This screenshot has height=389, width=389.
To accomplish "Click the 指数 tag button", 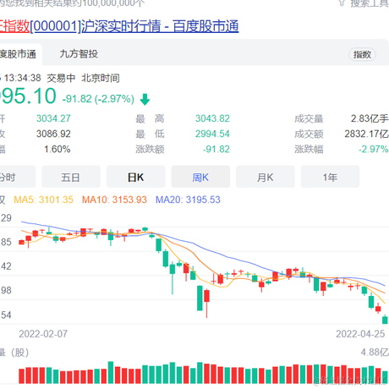I will tap(362, 54).
